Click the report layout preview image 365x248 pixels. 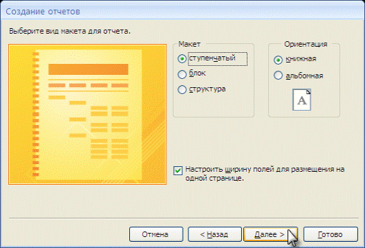click(87, 114)
